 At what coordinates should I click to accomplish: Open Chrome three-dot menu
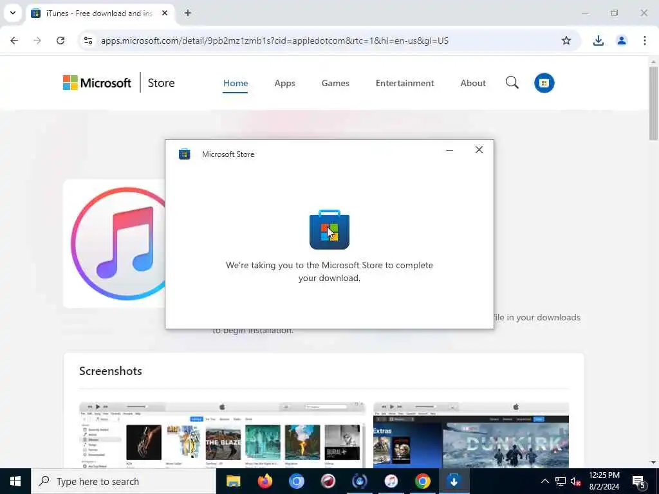coord(645,41)
